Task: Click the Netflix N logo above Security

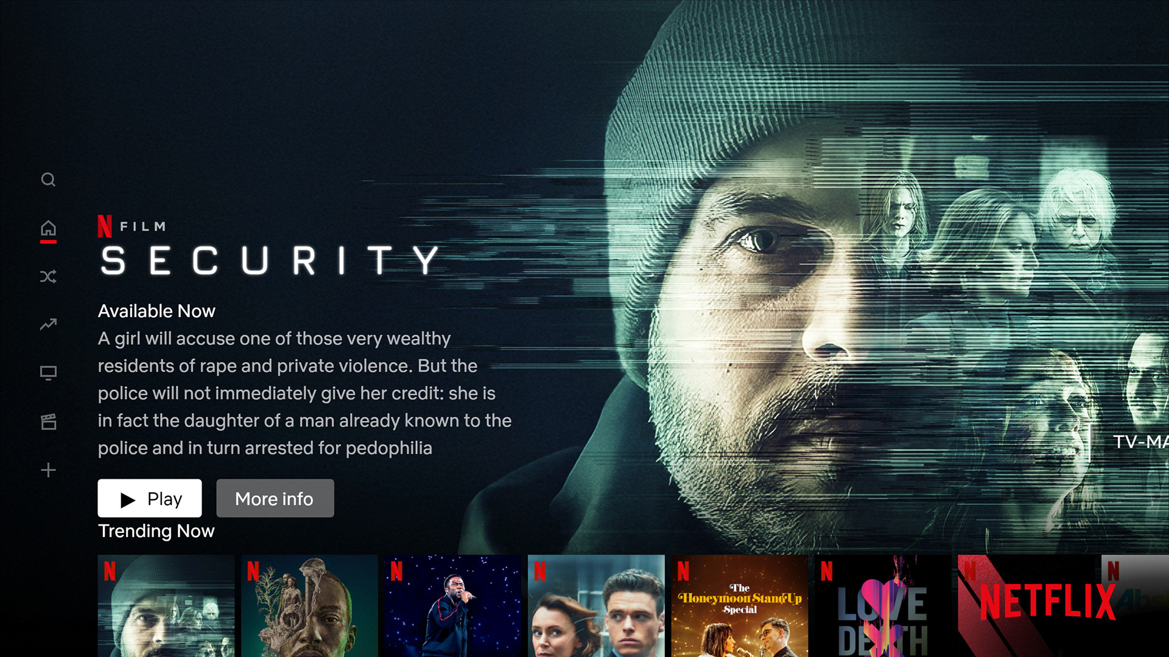Action: pyautogui.click(x=105, y=226)
